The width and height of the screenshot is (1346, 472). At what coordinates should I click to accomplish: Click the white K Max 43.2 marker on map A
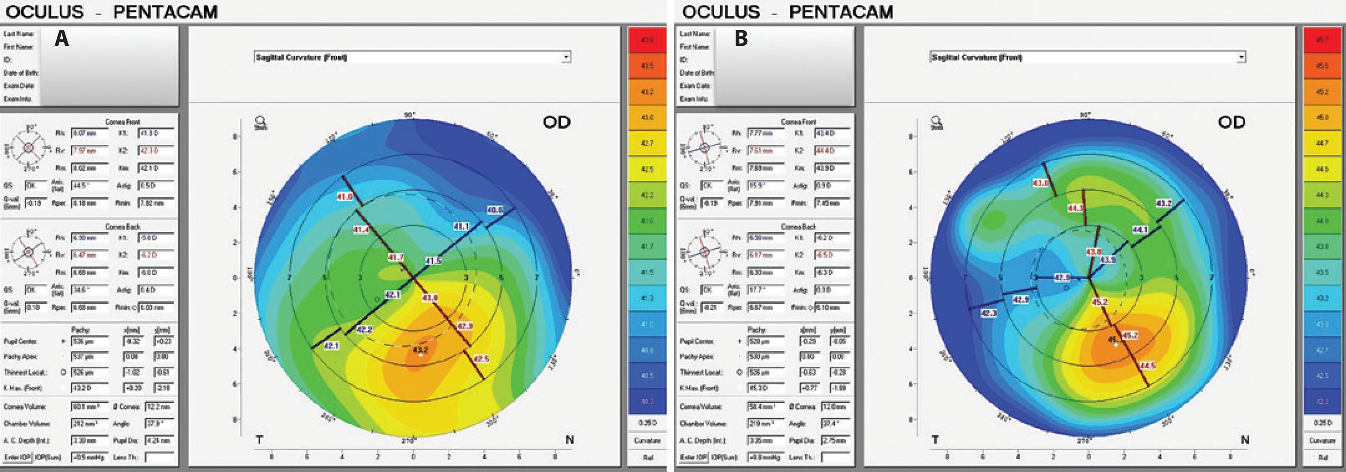[x=421, y=355]
